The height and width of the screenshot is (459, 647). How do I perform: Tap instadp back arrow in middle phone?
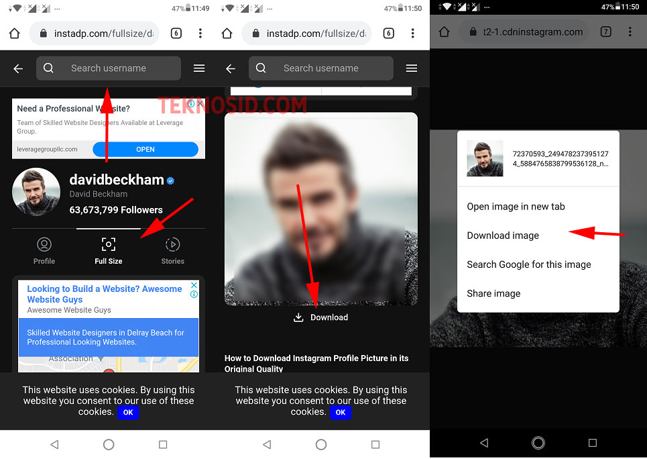231,68
